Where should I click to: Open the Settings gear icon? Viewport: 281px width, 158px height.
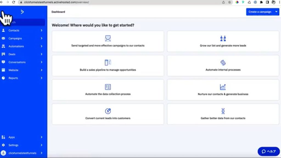(3, 145)
